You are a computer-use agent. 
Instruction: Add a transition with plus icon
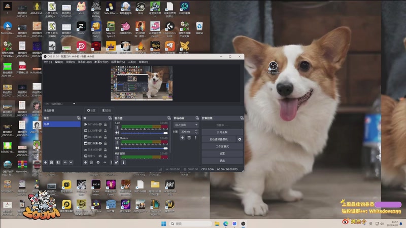[183, 138]
